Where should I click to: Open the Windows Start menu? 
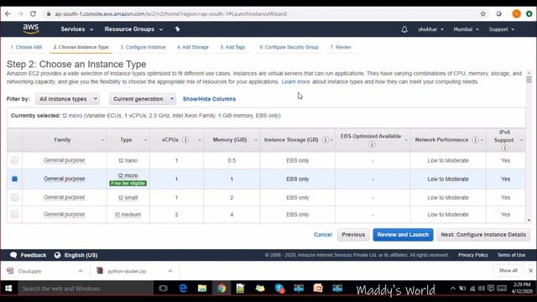click(x=8, y=289)
